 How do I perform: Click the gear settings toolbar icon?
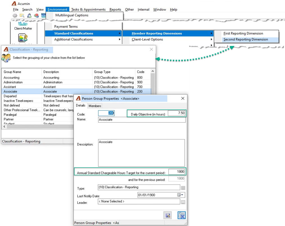click(x=15, y=16)
